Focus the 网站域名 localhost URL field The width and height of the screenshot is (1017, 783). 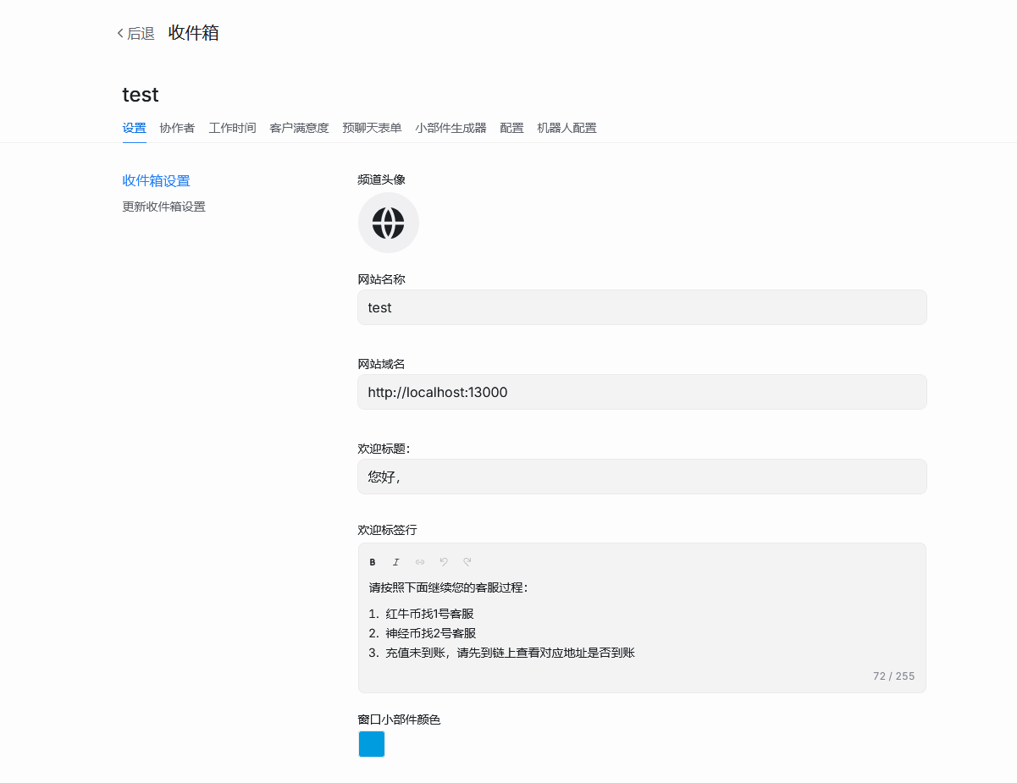[x=642, y=392]
